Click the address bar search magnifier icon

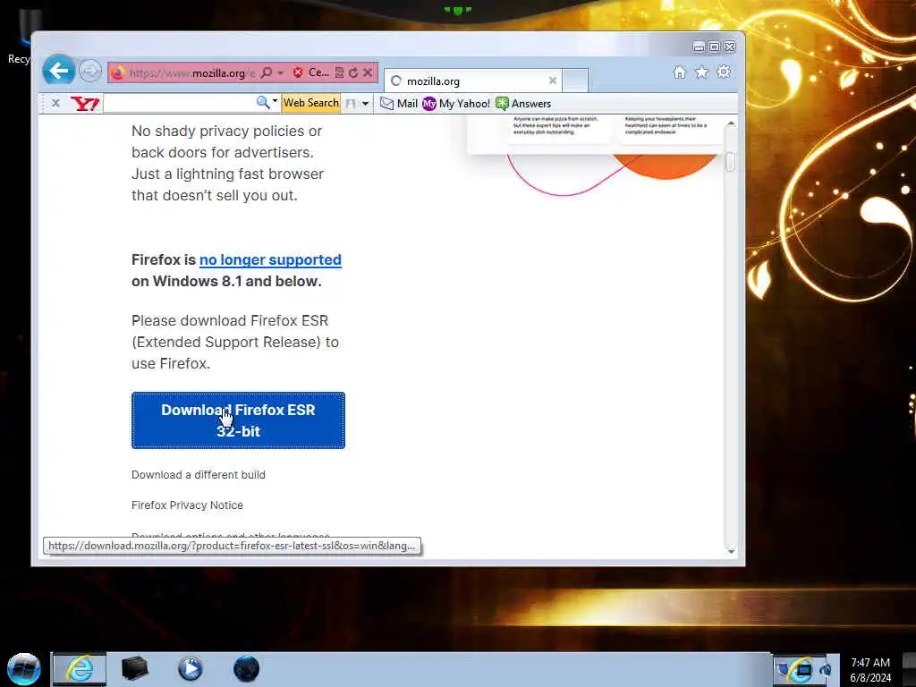(267, 72)
